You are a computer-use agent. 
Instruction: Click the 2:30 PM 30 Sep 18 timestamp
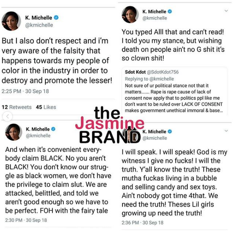pos(26,220)
